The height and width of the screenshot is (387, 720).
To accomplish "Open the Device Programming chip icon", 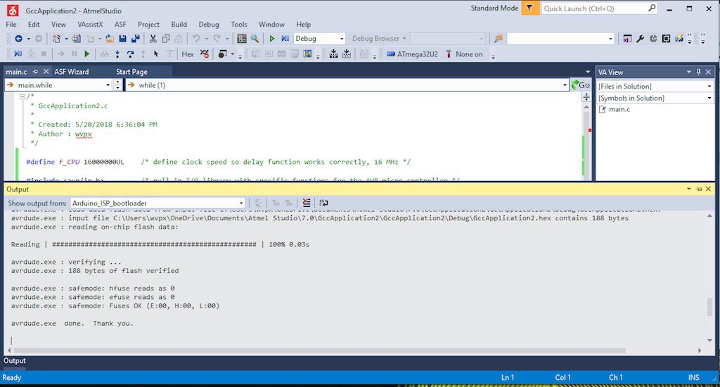I will (x=667, y=39).
